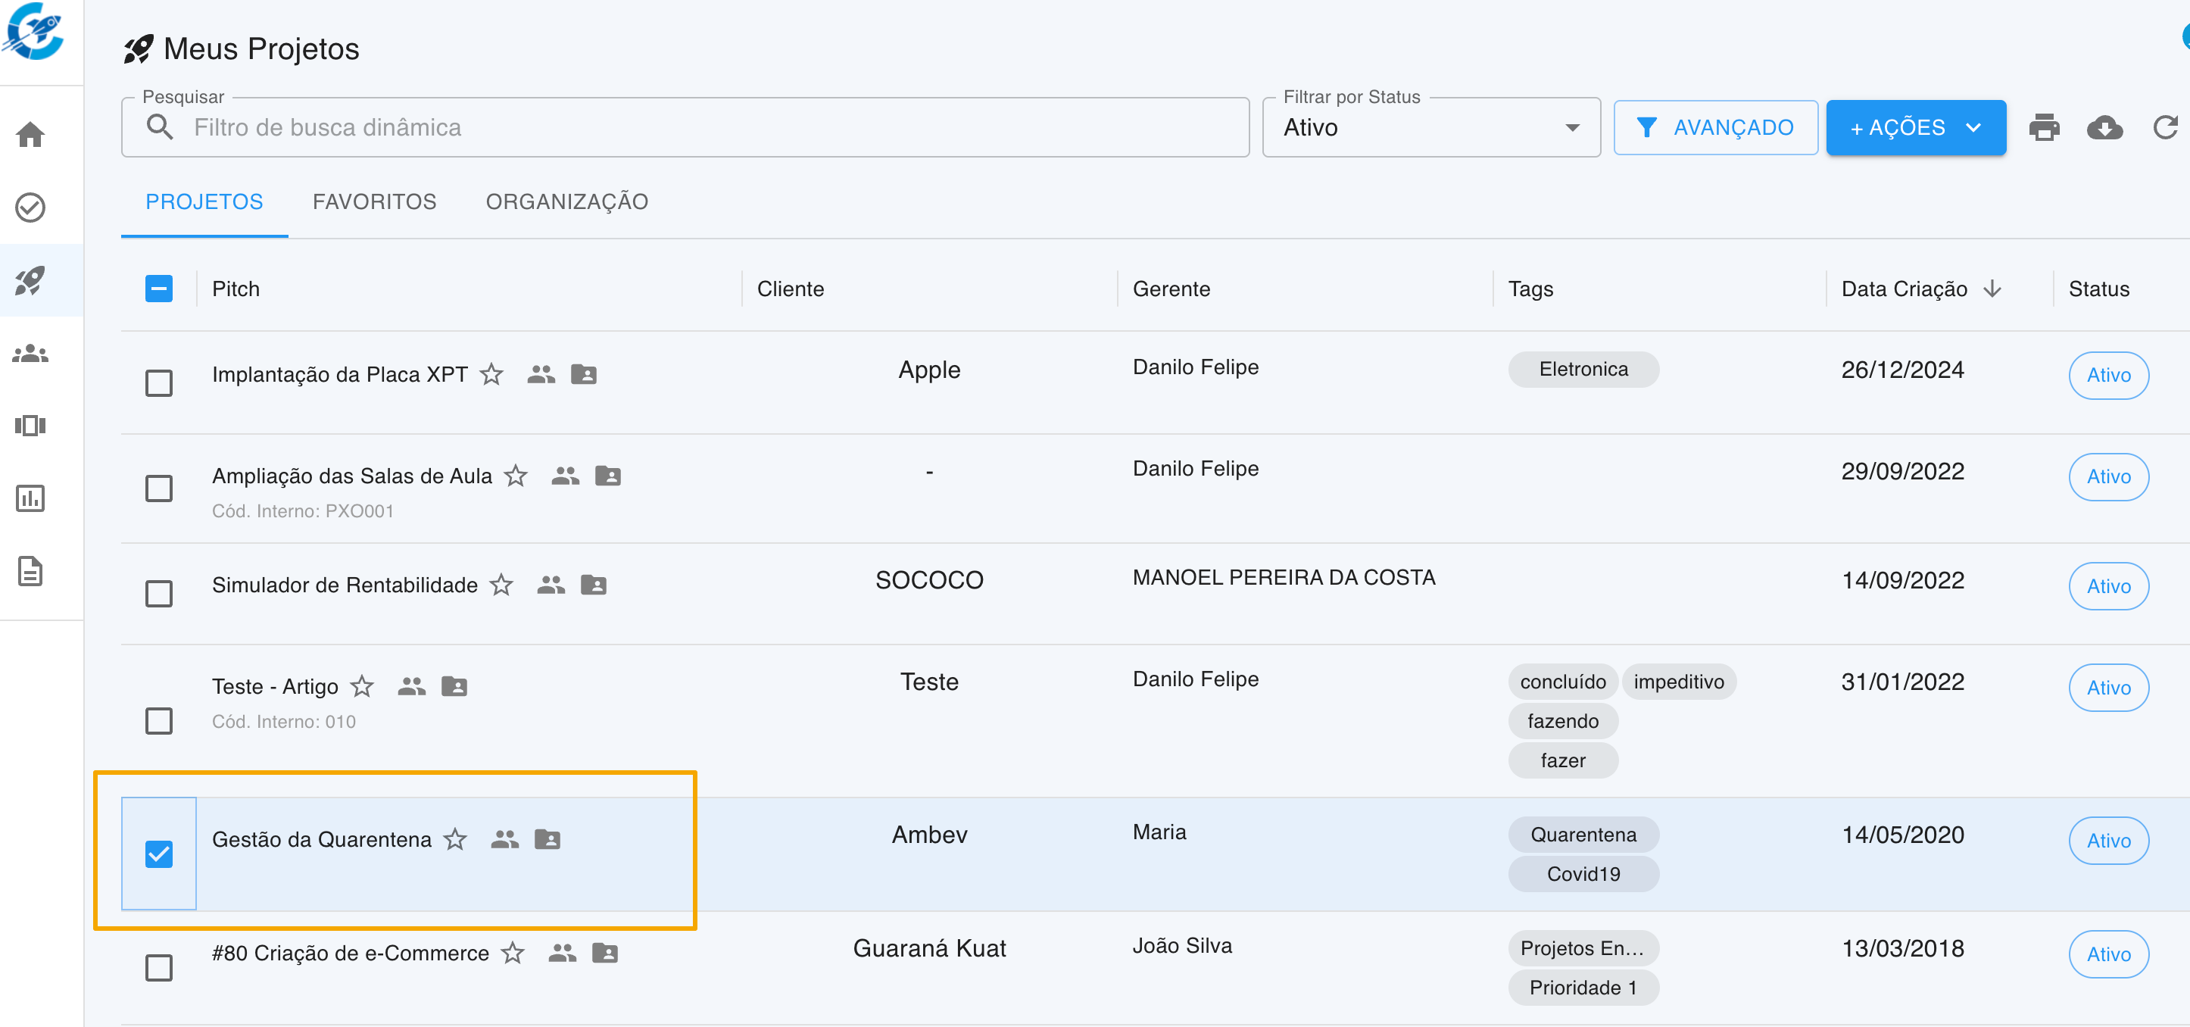Screen dimensions: 2190x1027
Task: Sort by Data Criação column arrow
Action: [x=1993, y=289]
